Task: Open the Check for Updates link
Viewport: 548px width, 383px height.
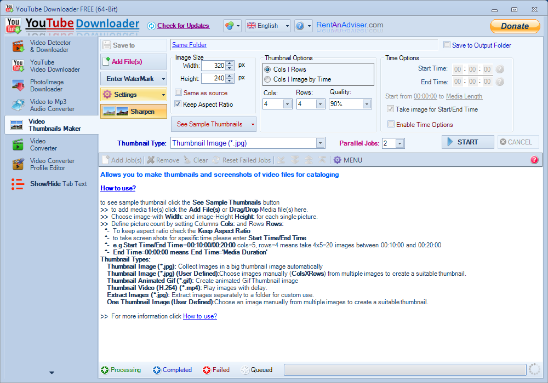Action: coord(183,26)
